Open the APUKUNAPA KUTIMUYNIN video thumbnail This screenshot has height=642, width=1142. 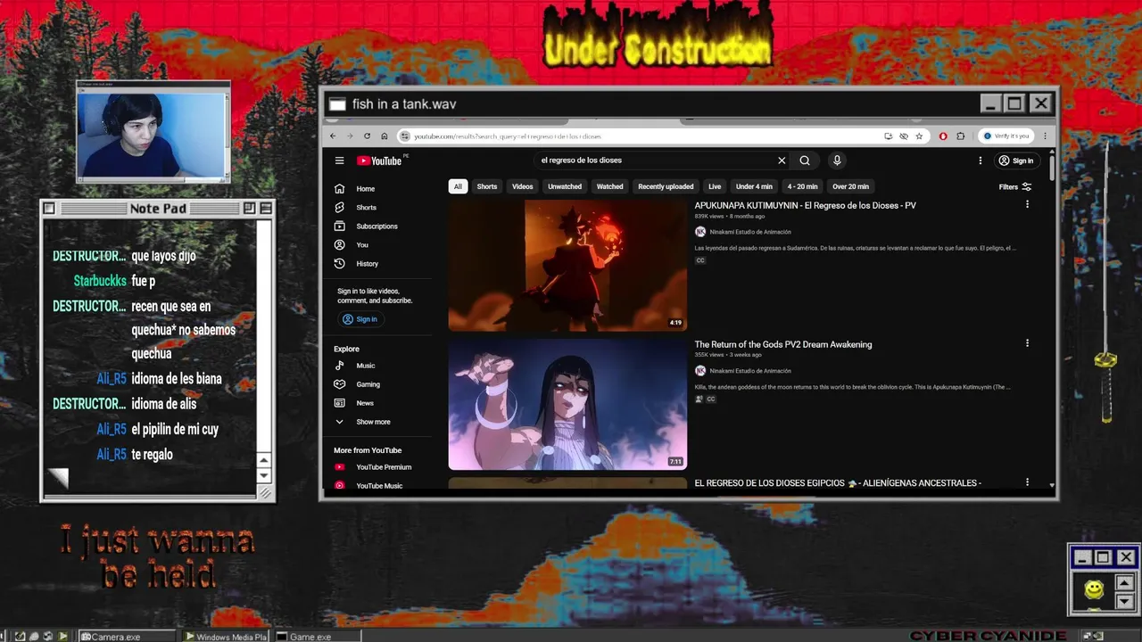click(567, 265)
